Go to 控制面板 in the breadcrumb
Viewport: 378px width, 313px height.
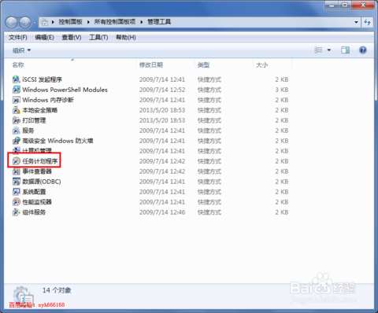70,22
